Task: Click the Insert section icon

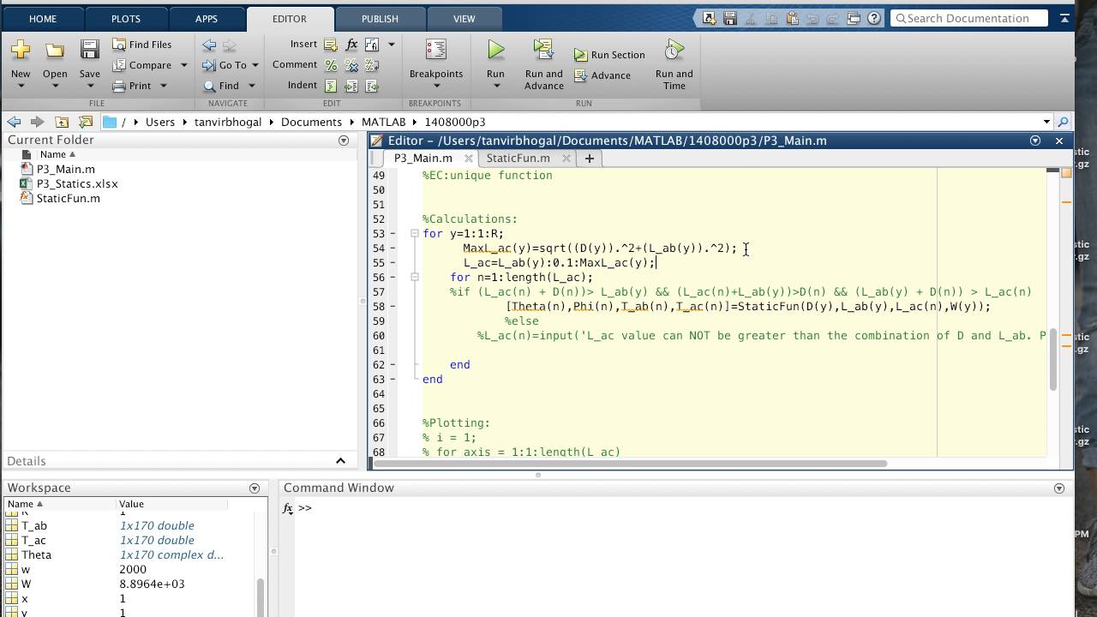Action: pos(331,45)
